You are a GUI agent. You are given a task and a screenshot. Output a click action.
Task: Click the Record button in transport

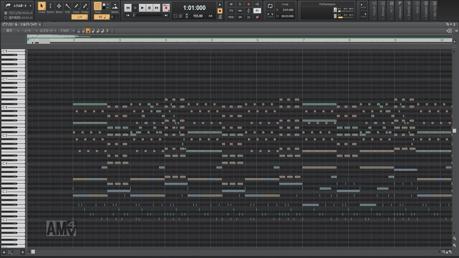coord(166,8)
